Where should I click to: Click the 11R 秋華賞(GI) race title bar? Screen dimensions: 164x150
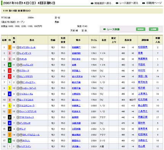point(82,11)
